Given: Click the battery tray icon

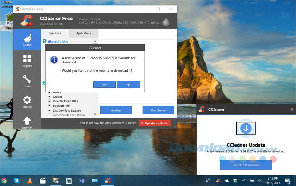Looking at the screenshot, I should tap(252, 181).
